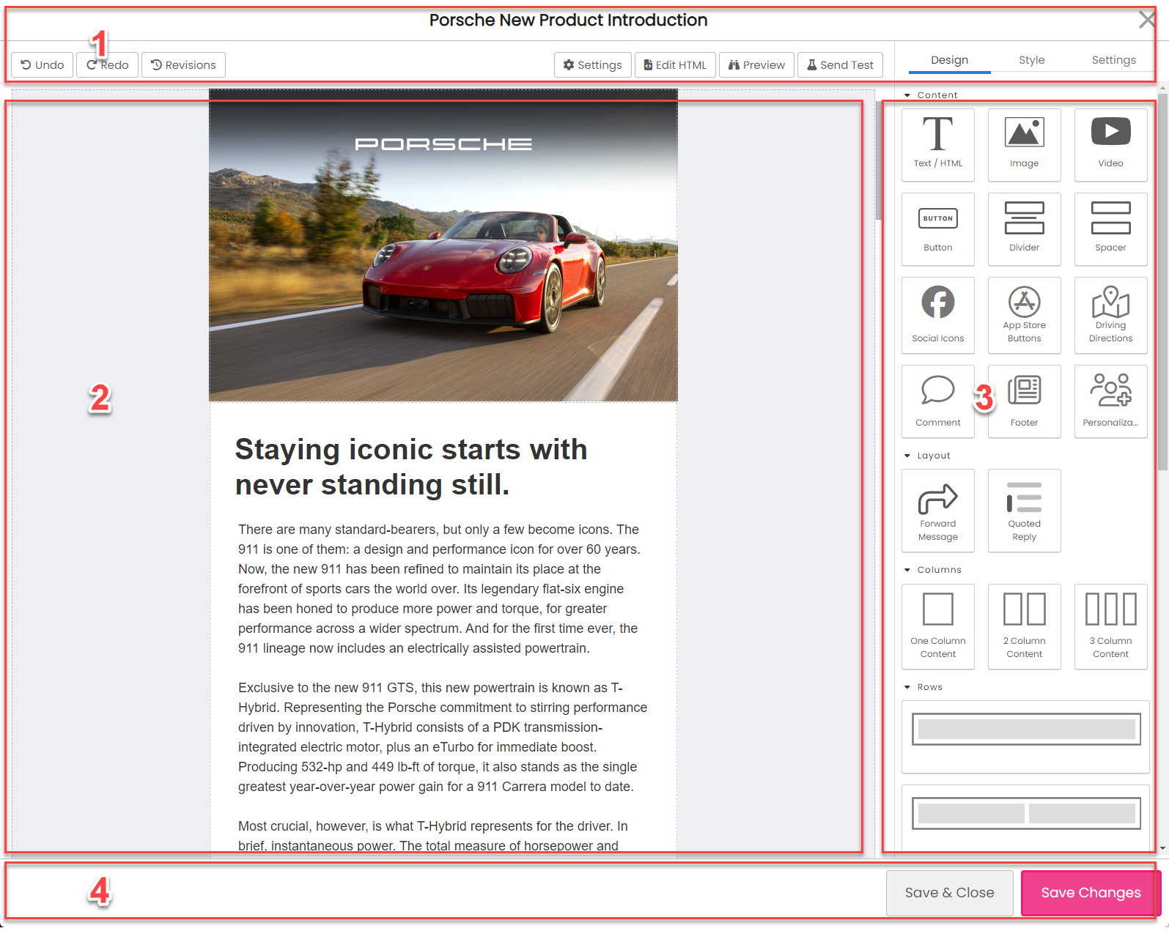Screen dimensions: 1169x931
Task: Click the right panel scrollbar
Action: 1162,282
